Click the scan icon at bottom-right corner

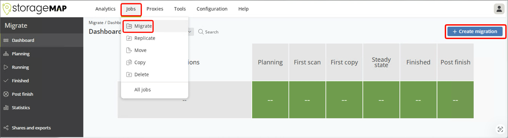point(500,130)
